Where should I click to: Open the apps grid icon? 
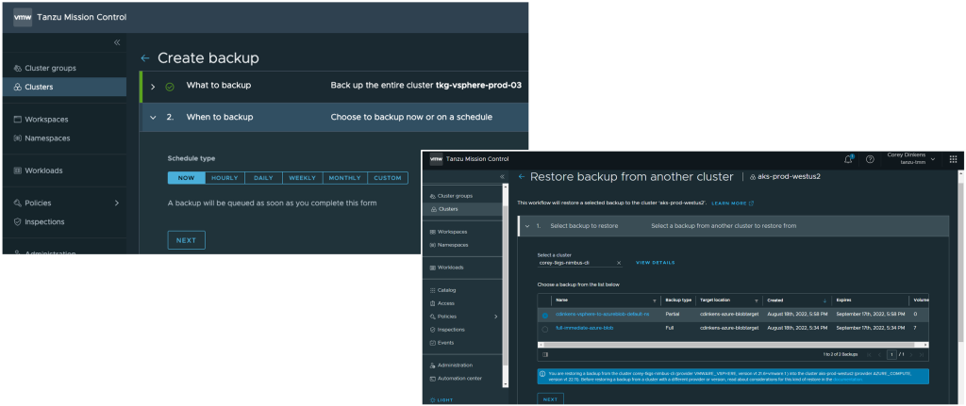pos(953,159)
